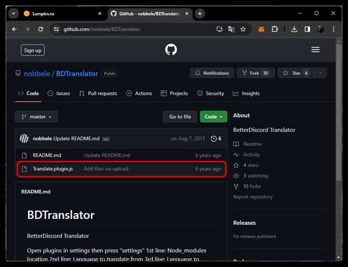Open the translate page icon
Viewport: 348px width, 267px height.
(x=231, y=29)
